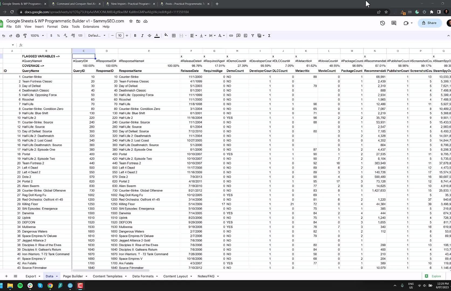Click the browser address bar URL

107,12
